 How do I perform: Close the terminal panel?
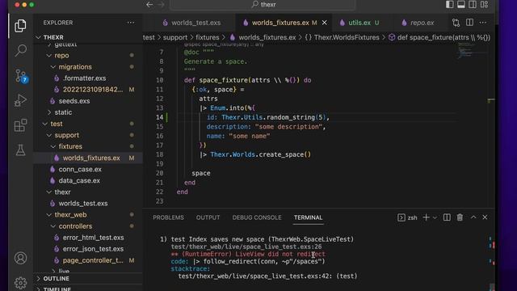(485, 217)
